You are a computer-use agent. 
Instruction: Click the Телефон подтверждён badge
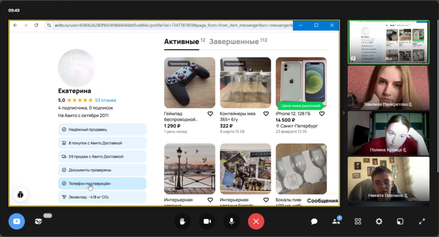(x=102, y=184)
